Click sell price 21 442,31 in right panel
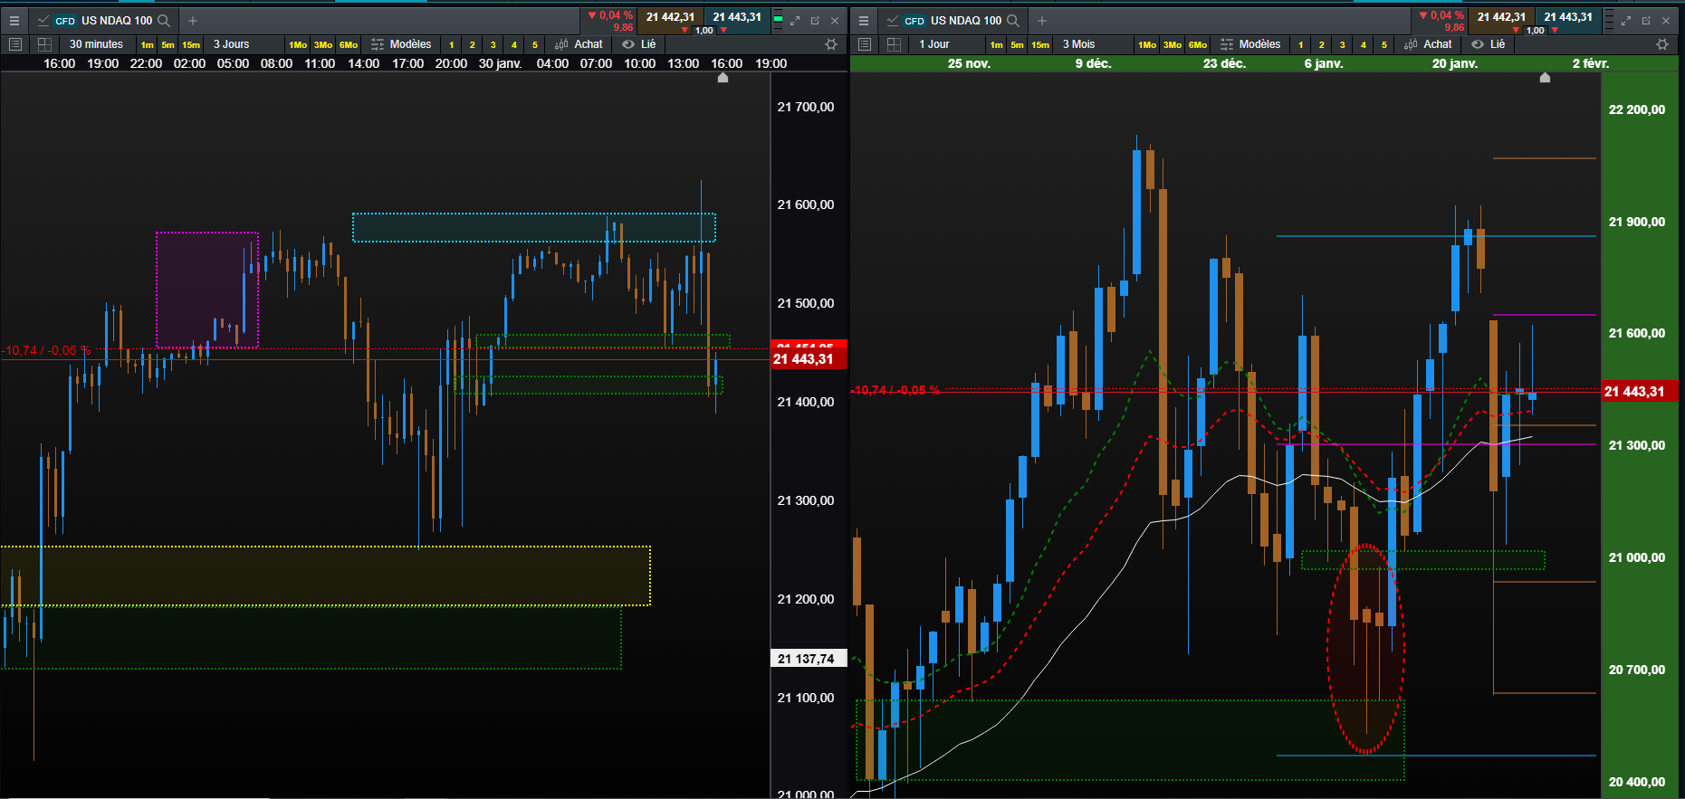The height and width of the screenshot is (799, 1685). click(1501, 17)
